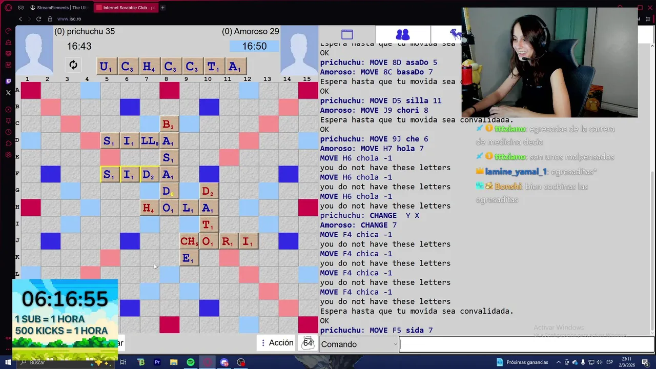Image resolution: width=656 pixels, height=369 pixels.
Task: Click the tile bag showing 64
Action: click(307, 343)
